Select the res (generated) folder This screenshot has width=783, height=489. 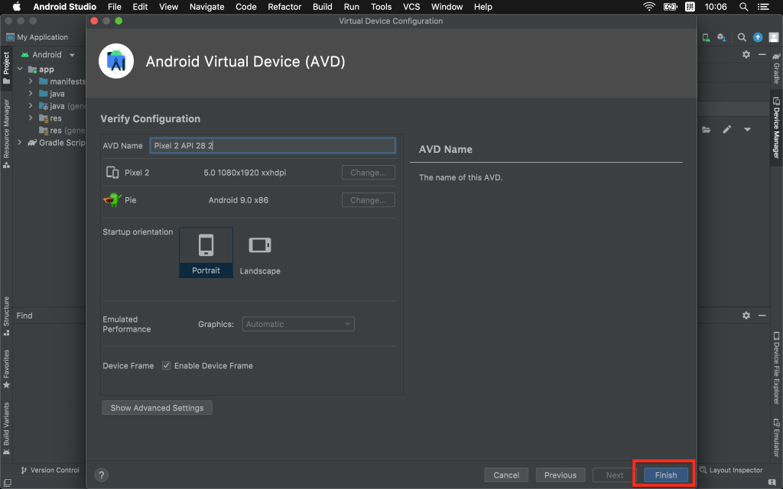(x=62, y=130)
